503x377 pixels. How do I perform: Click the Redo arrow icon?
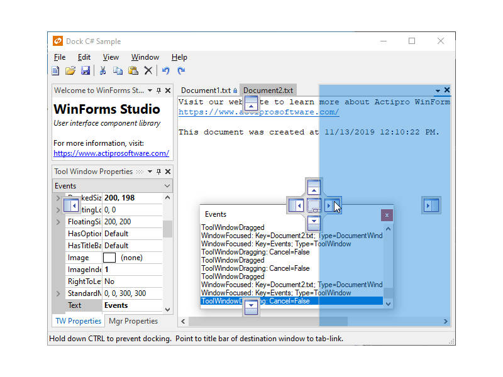(181, 70)
